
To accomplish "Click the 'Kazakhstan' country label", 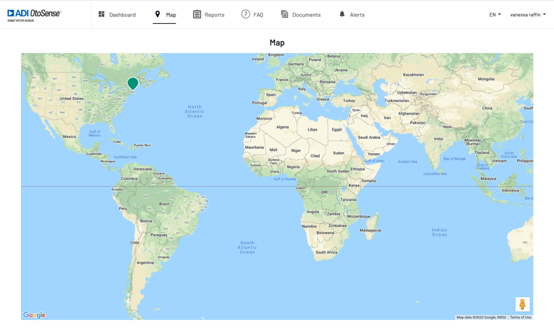I will tap(413, 75).
